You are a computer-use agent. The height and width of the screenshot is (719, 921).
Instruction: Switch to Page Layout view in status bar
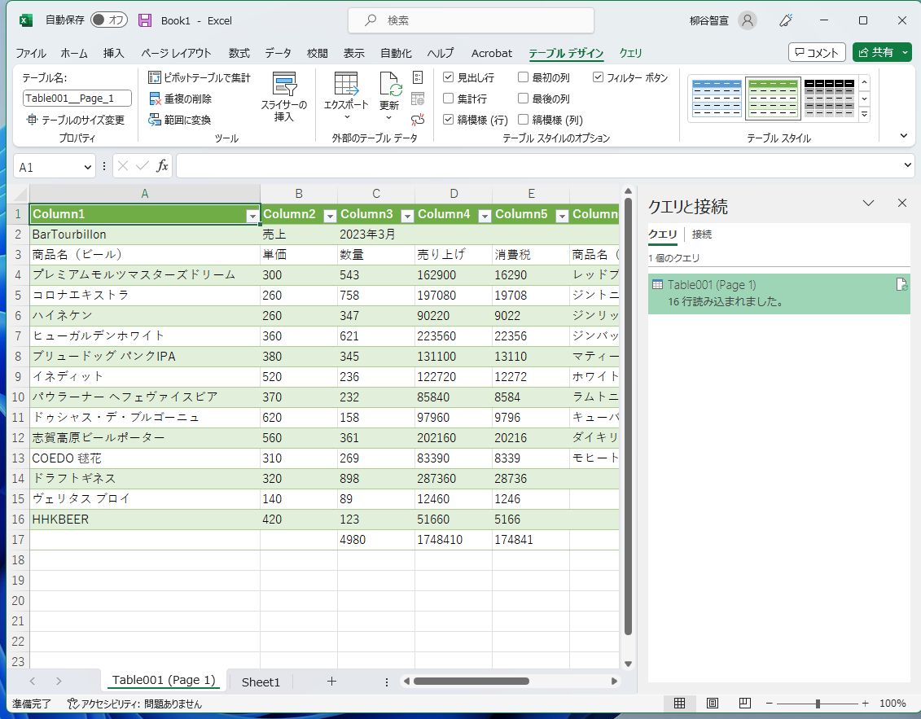711,703
